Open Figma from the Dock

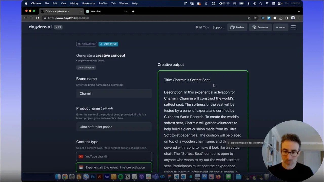coord(170,177)
